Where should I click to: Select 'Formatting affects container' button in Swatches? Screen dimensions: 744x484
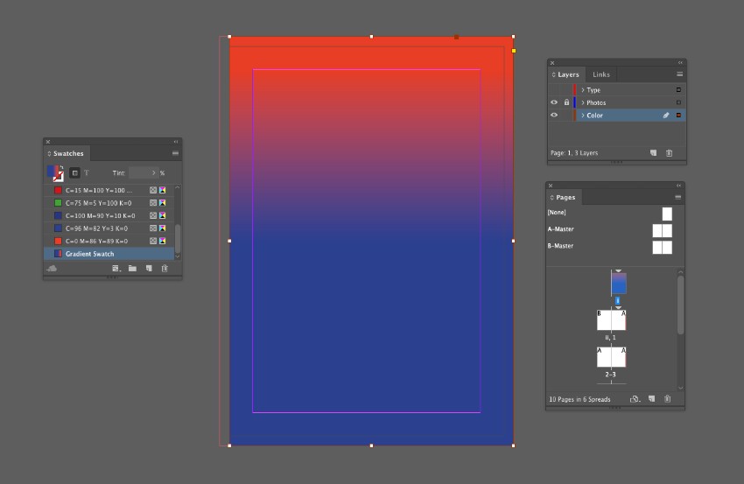tap(74, 173)
